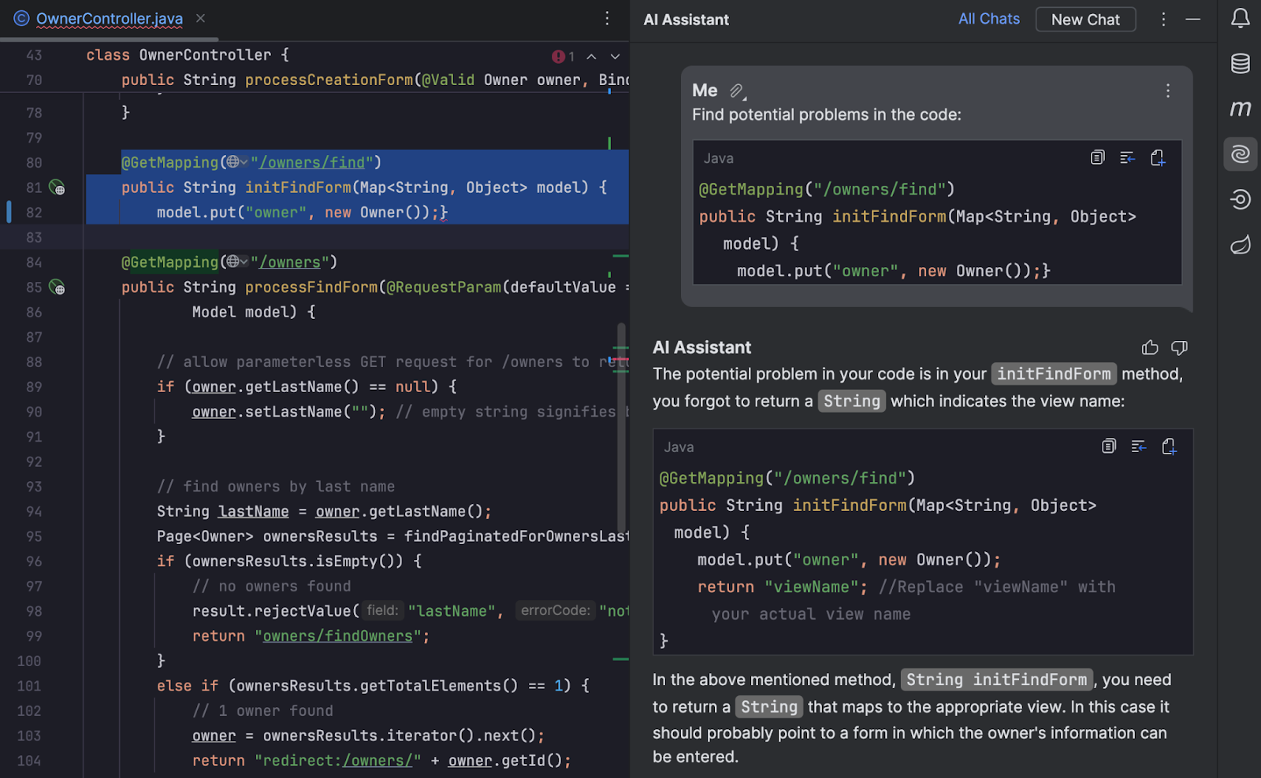Click line number 83 in the gutter
This screenshot has height=778, width=1261.
tap(33, 237)
